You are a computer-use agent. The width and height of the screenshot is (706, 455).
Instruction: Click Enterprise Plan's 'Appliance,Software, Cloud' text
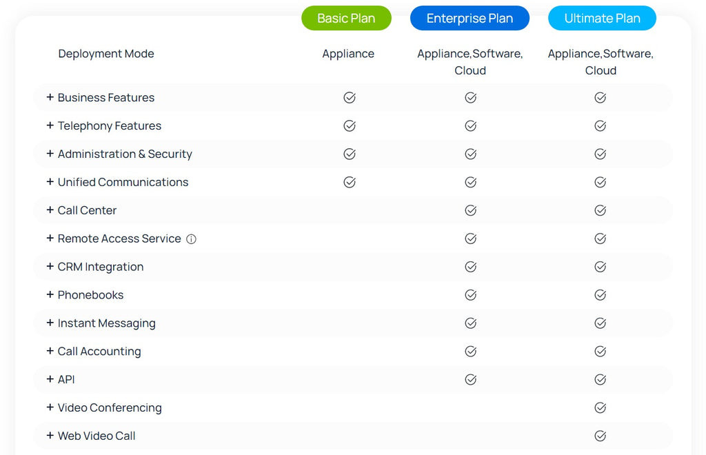pyautogui.click(x=470, y=62)
